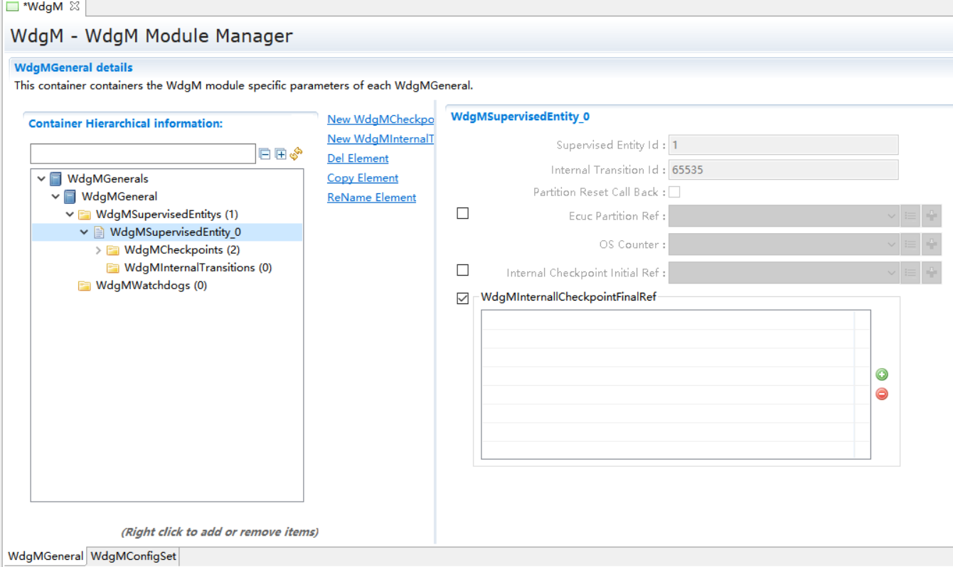The width and height of the screenshot is (953, 567).
Task: Click list icon beside Ecuc Partition Ref
Action: (x=910, y=216)
